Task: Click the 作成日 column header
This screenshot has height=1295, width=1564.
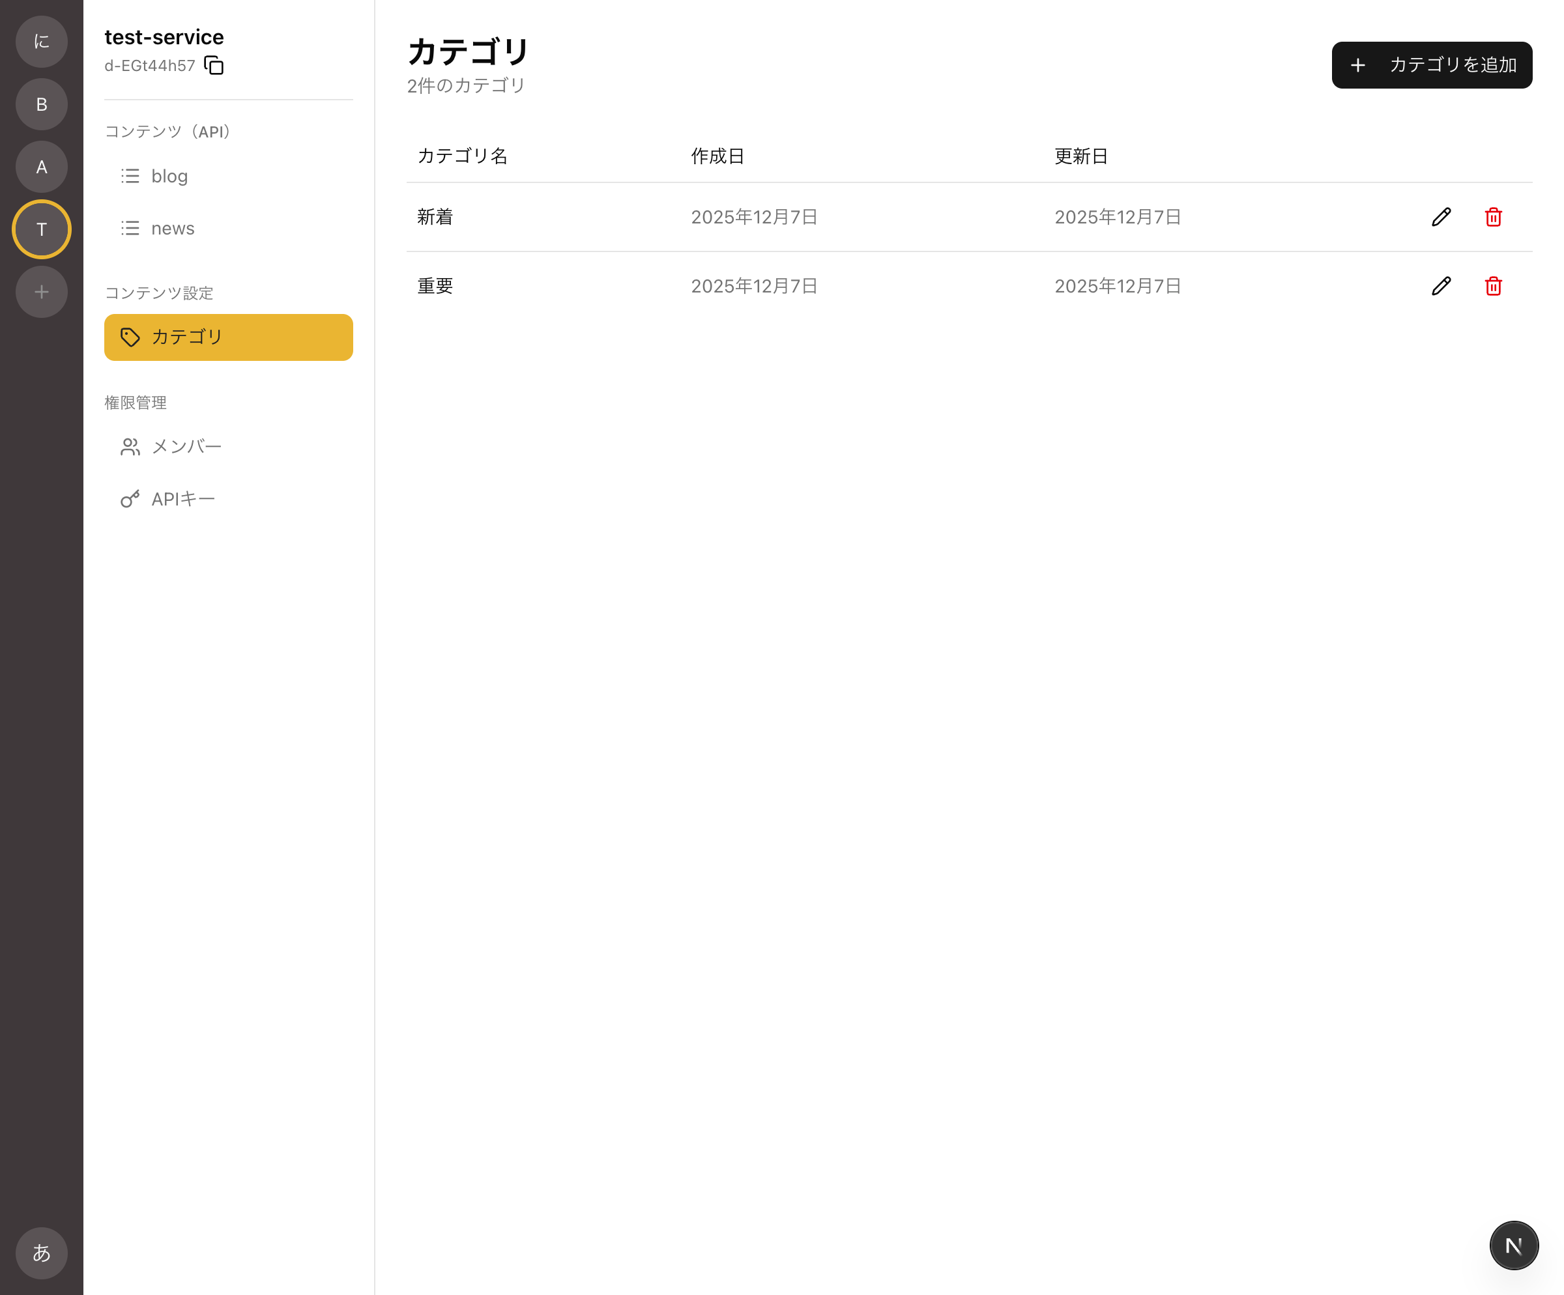Action: pyautogui.click(x=717, y=156)
